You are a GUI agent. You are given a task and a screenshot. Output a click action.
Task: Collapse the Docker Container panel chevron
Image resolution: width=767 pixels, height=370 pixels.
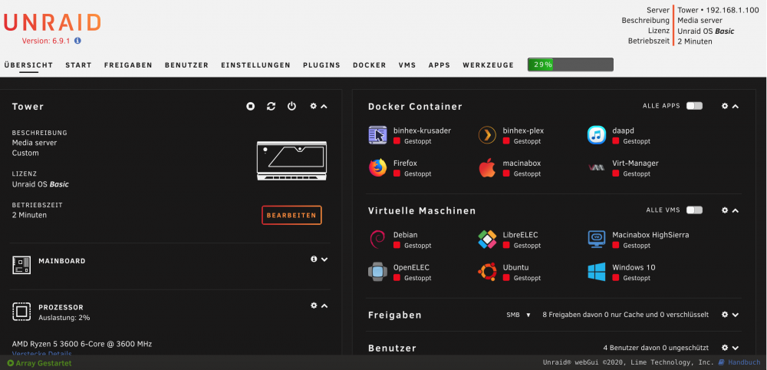tap(736, 106)
